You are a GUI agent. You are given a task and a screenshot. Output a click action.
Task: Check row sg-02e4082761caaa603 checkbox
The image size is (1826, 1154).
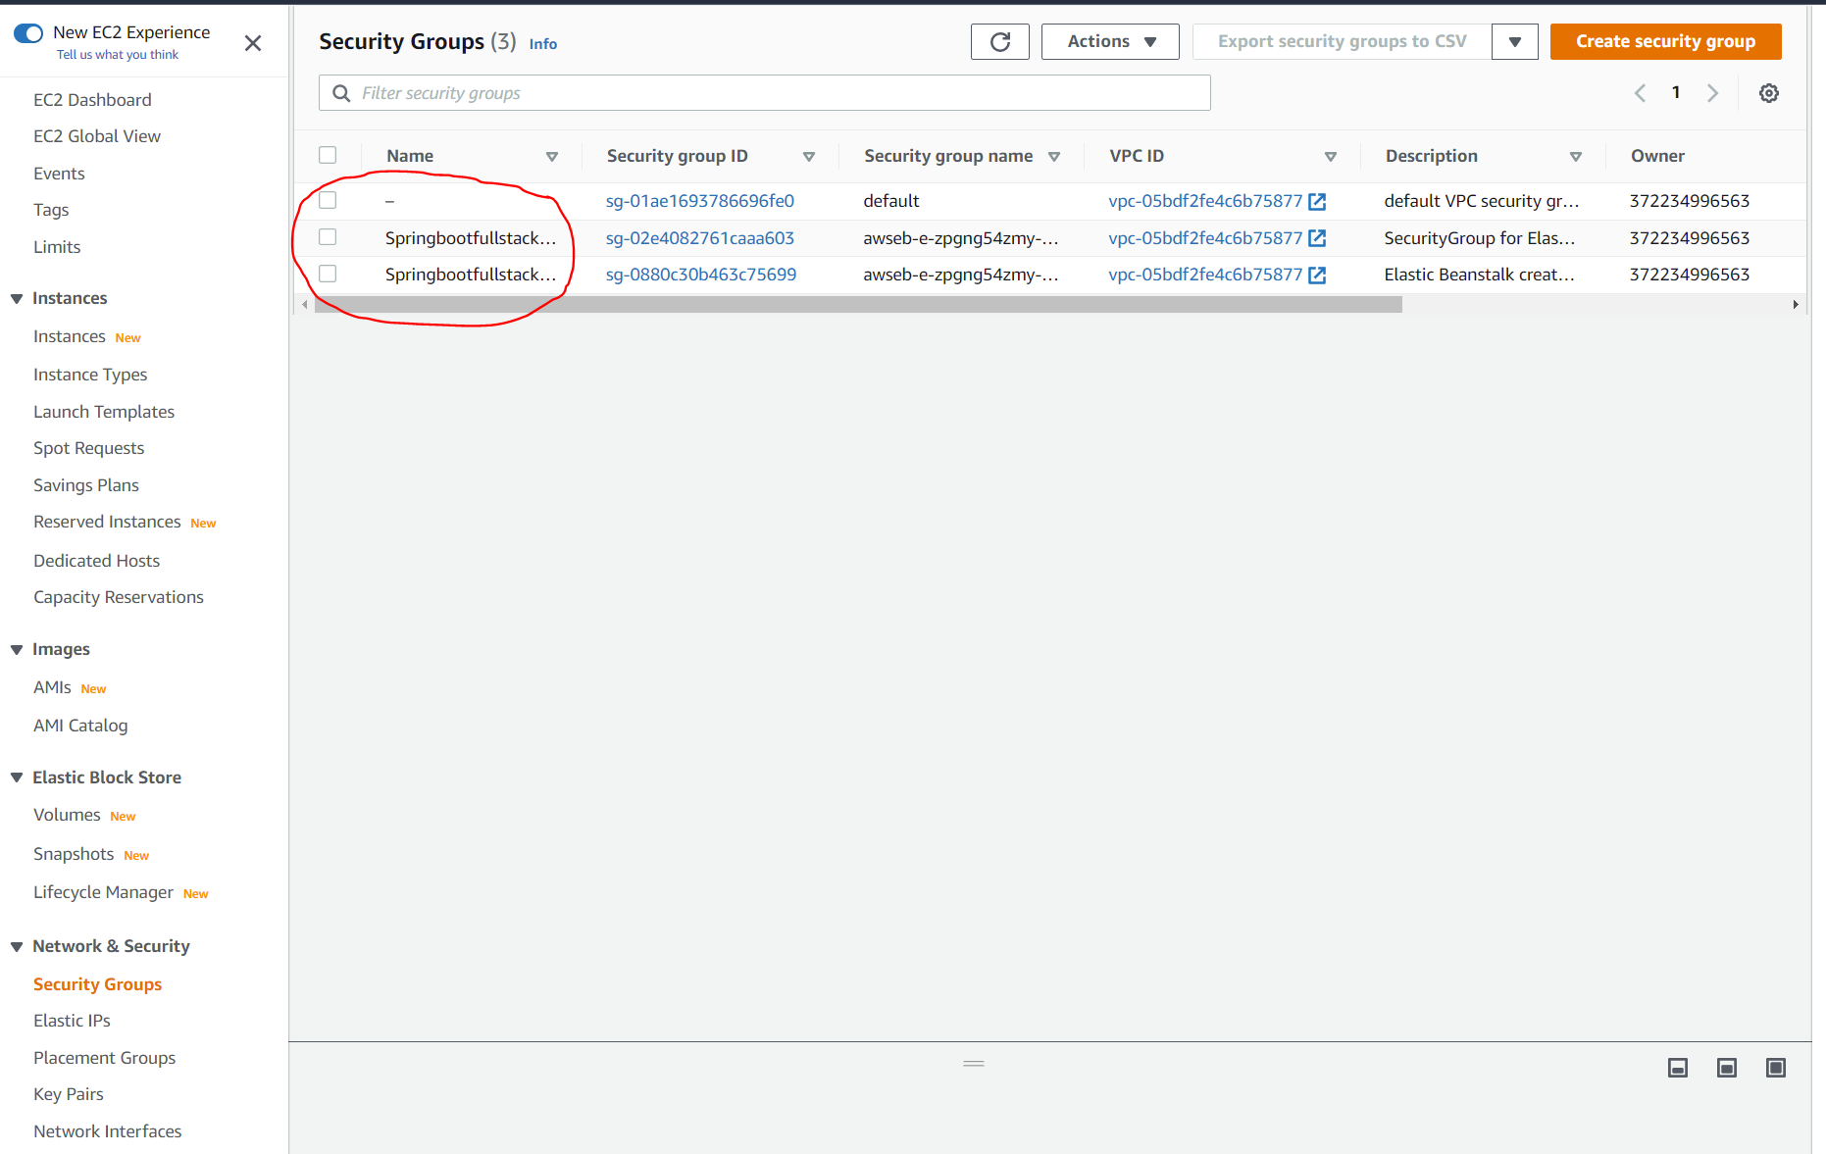(x=328, y=237)
